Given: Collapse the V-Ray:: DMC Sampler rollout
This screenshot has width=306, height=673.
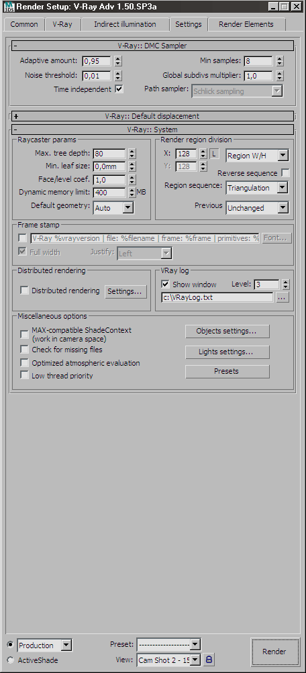Looking at the screenshot, I should [152, 46].
